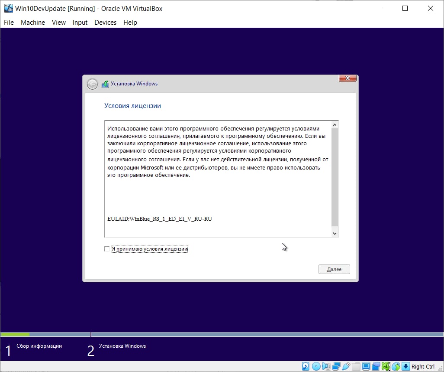The image size is (444, 372).
Task: Click the 'Установка Windows' step 2 label
Action: click(x=122, y=346)
